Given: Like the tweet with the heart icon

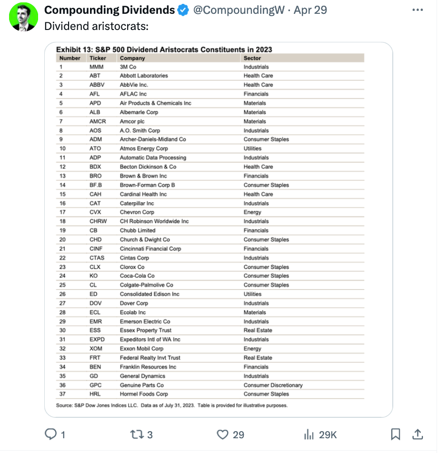Looking at the screenshot, I should tap(222, 434).
